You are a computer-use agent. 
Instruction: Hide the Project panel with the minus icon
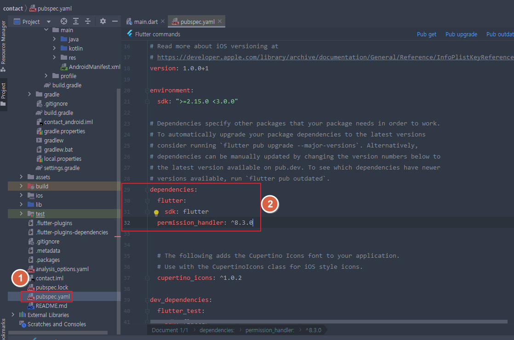coord(115,21)
